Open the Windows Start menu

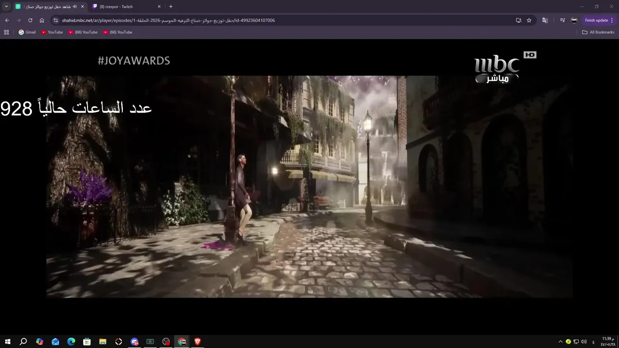7,342
